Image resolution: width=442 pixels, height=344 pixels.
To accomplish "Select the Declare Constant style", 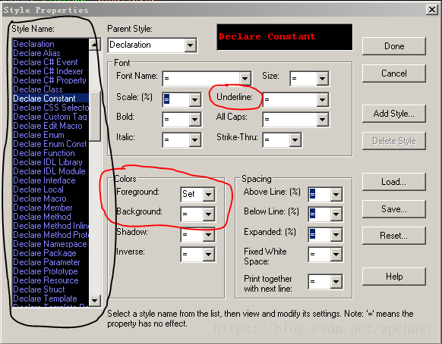I will 51,99.
